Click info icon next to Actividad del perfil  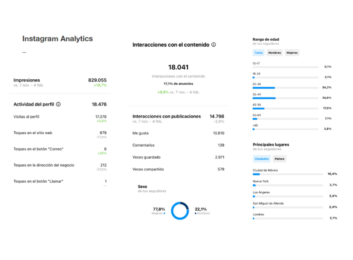pos(58,104)
